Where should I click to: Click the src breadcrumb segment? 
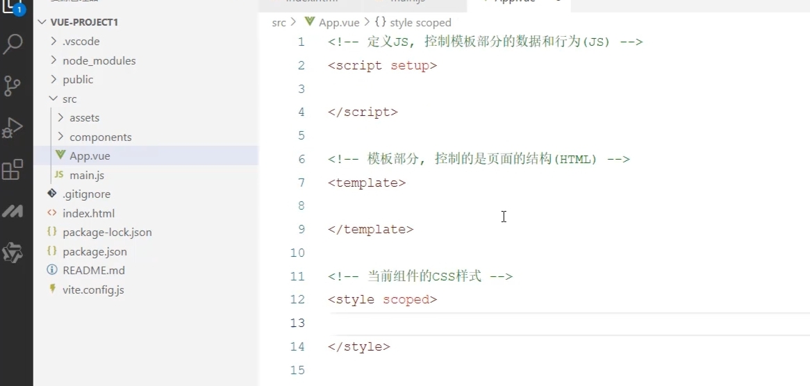(279, 22)
